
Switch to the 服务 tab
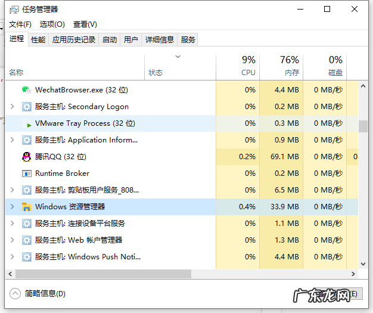[x=188, y=40]
